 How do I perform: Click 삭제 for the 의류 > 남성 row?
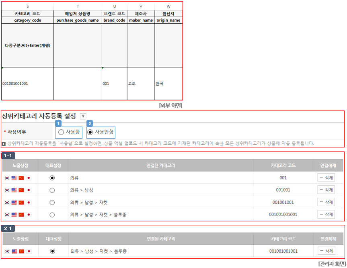coord(326,190)
